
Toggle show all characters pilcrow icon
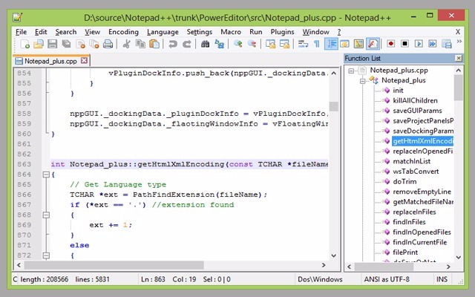[x=317, y=44]
